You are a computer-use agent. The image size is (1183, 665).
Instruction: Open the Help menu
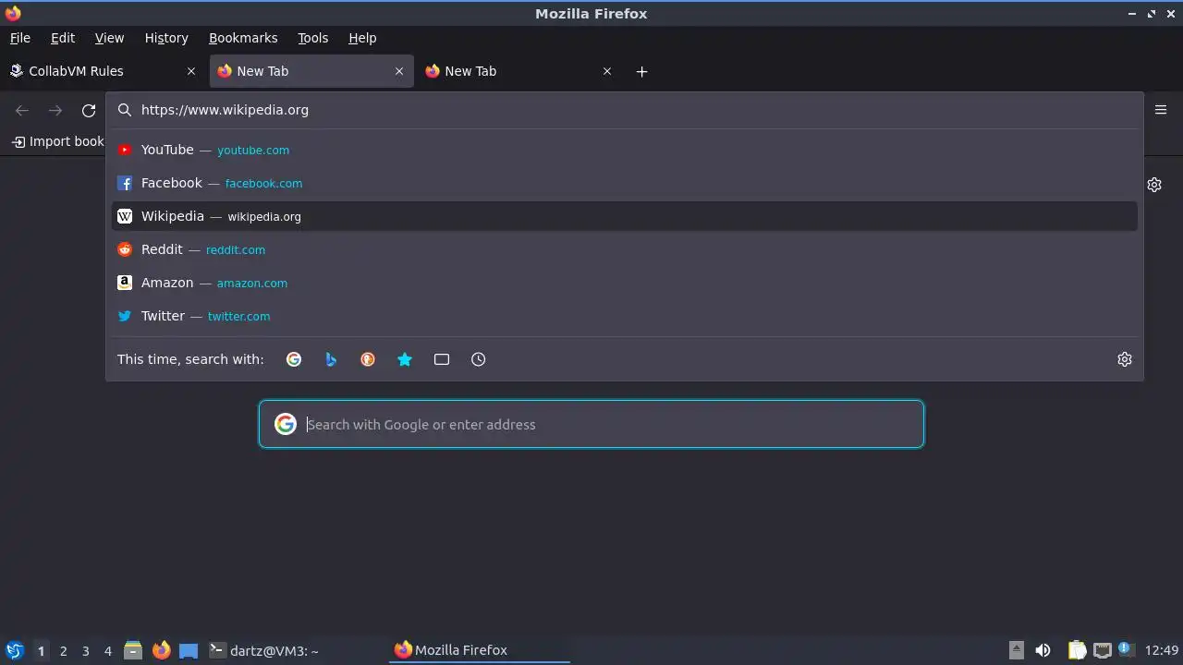tap(362, 38)
